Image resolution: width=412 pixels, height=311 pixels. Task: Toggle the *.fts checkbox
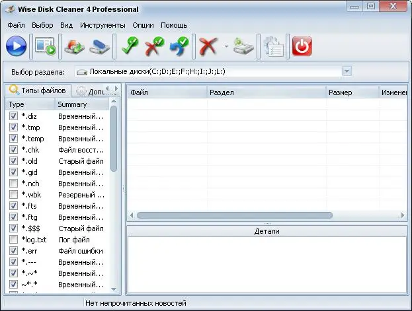(x=13, y=206)
